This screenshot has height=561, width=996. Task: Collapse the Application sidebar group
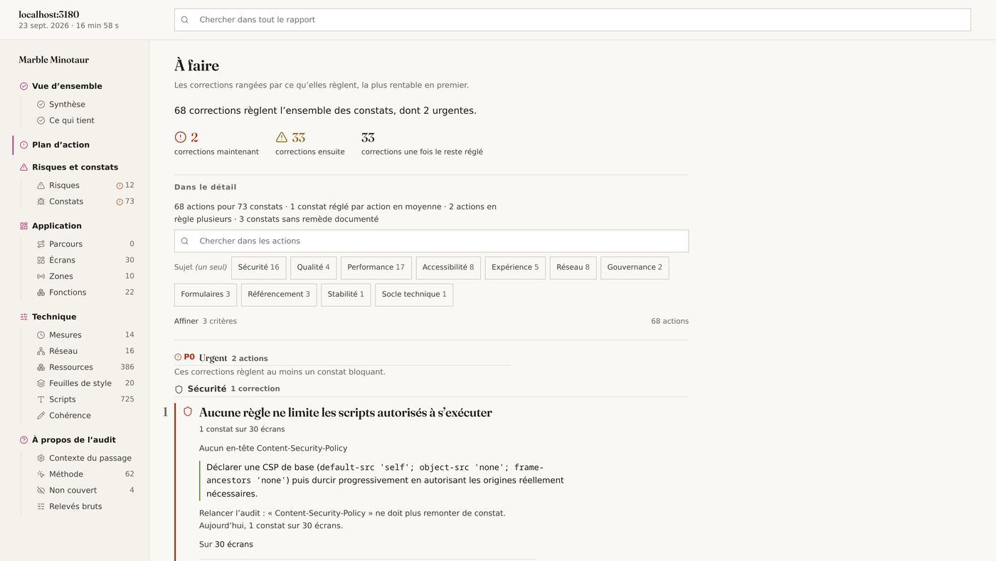coord(57,226)
